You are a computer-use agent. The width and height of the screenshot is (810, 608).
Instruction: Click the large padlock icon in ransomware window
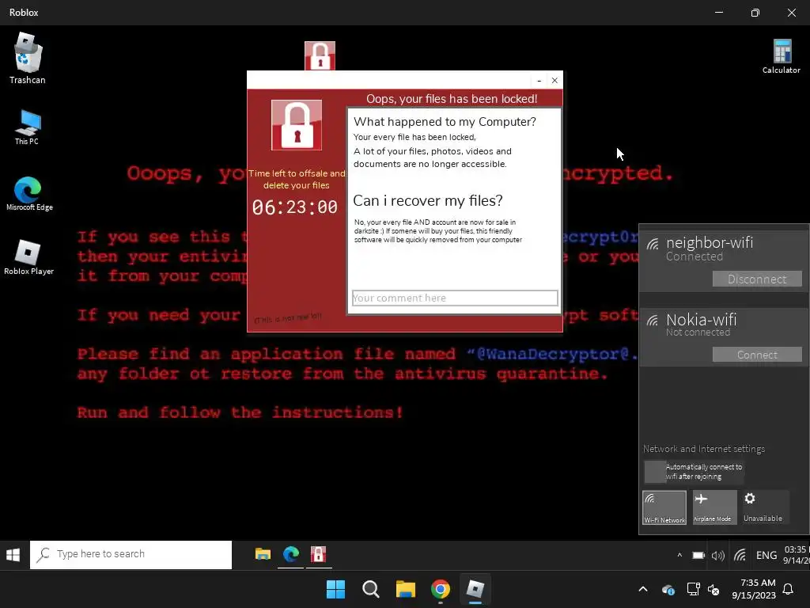coord(297,125)
